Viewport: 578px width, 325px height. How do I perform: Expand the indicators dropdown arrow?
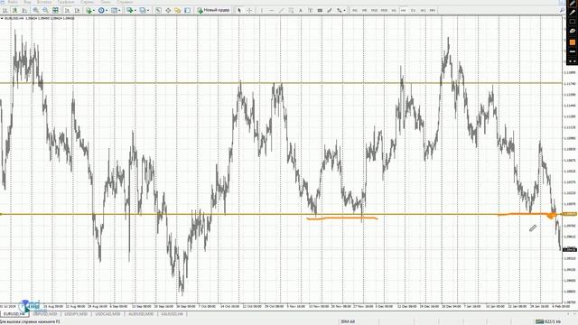[x=94, y=10]
